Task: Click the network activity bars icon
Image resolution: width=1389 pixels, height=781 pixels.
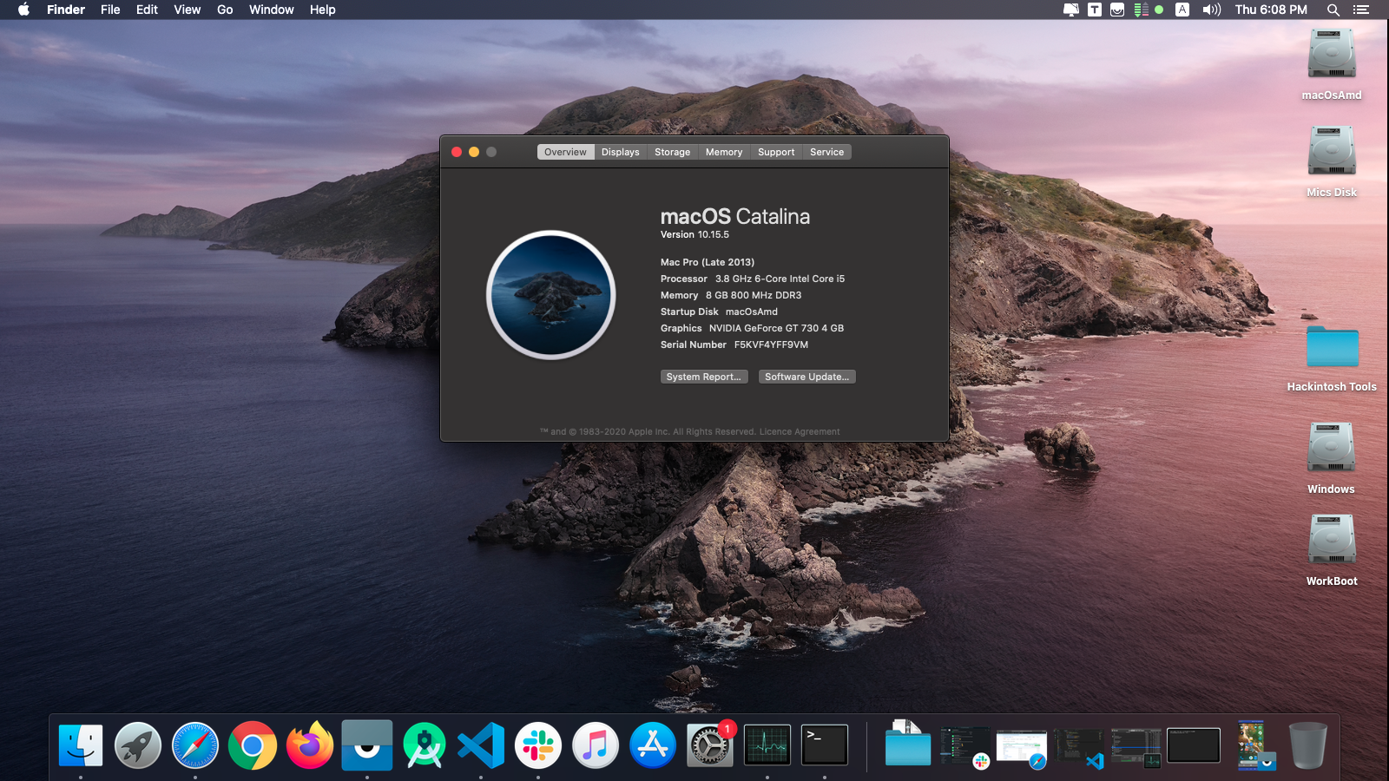Action: point(1142,10)
